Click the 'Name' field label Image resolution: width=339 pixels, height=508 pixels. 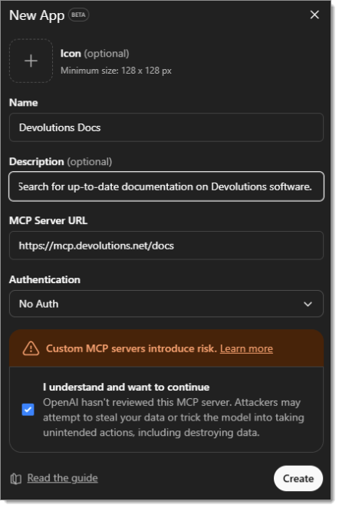pyautogui.click(x=23, y=103)
